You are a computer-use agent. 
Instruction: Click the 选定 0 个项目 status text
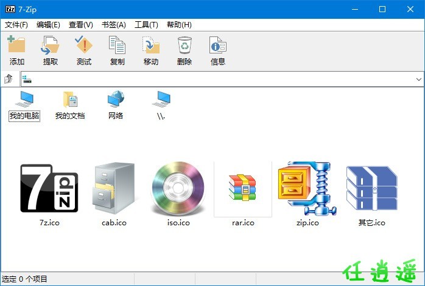pos(24,279)
